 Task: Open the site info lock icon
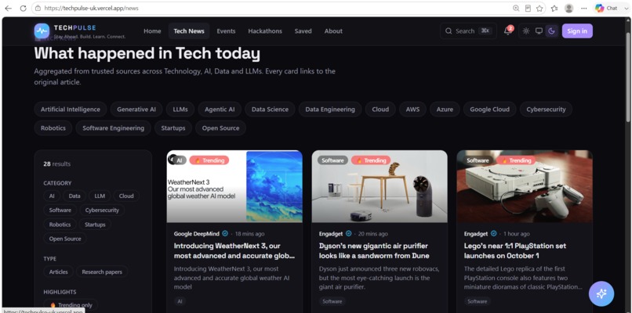38,8
